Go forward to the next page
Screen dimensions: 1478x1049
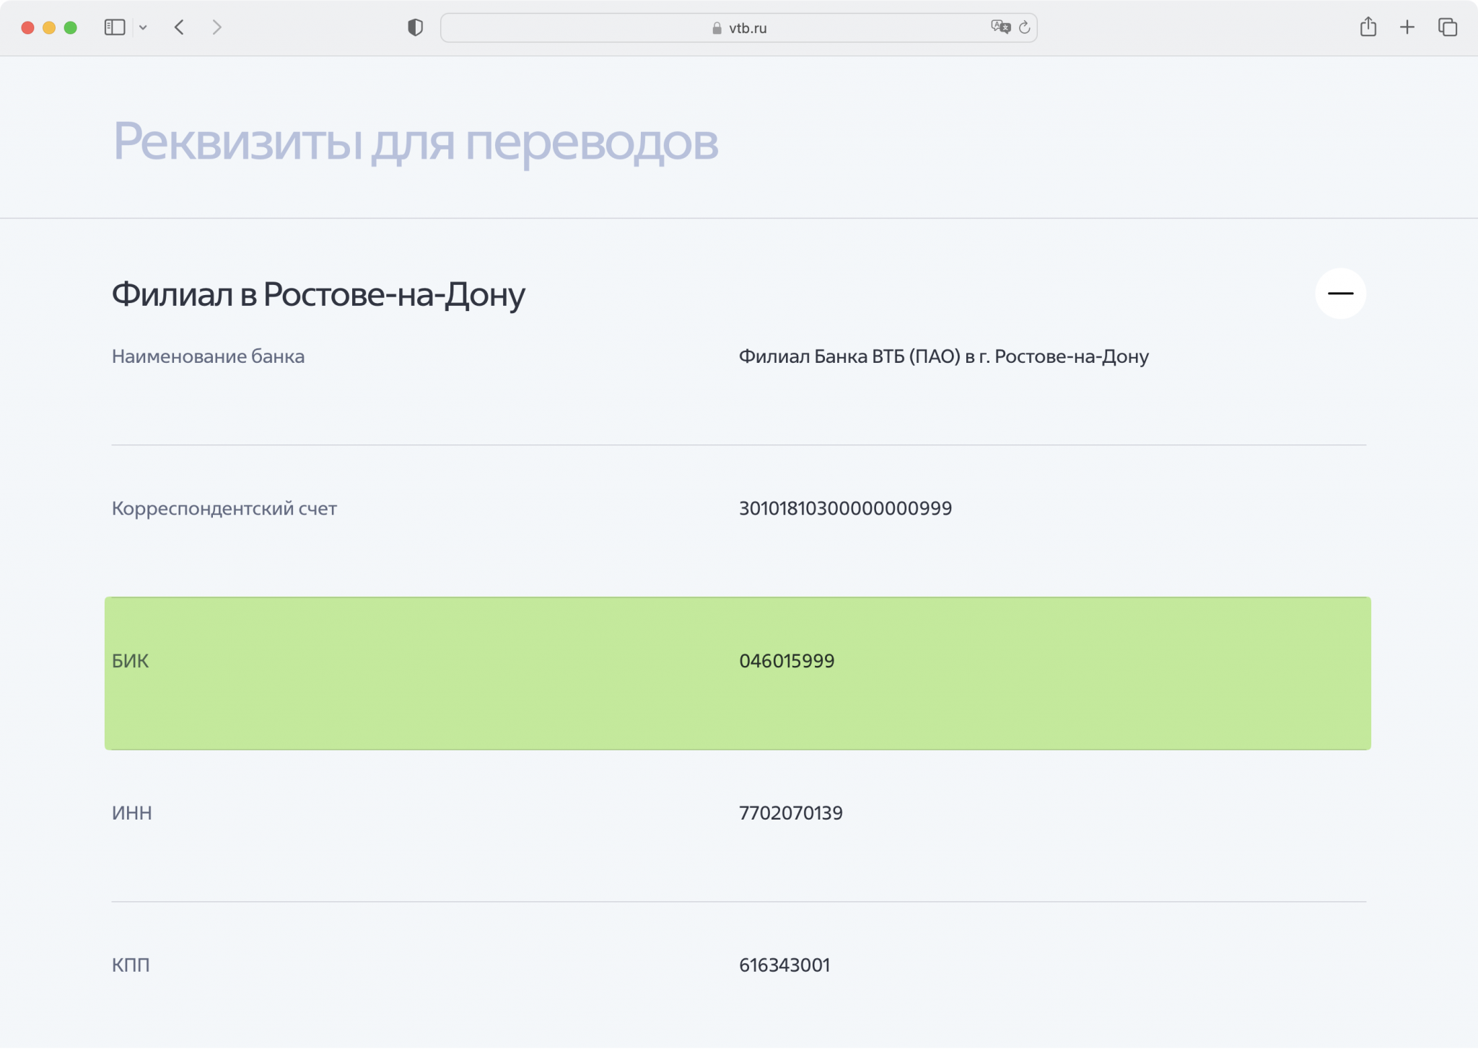coord(217,27)
